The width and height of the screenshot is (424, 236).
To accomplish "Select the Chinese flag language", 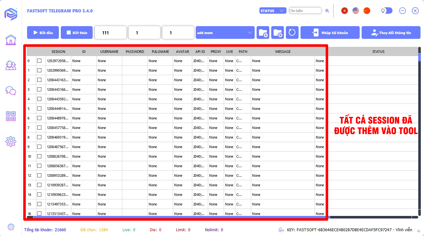I will coord(367,11).
